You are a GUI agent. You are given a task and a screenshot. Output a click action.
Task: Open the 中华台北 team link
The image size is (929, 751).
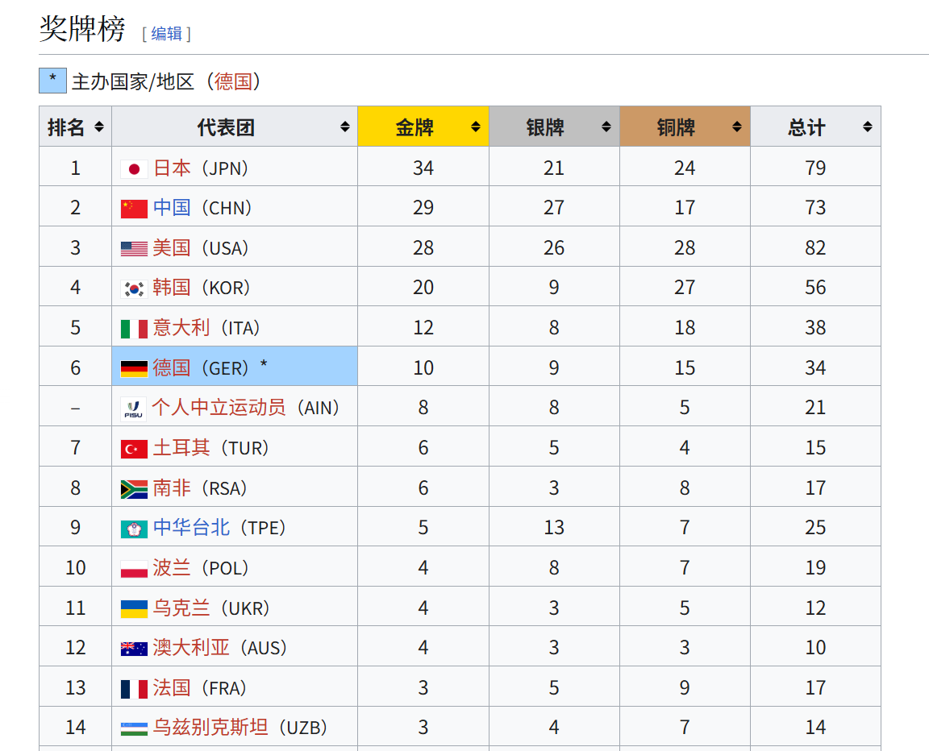[191, 527]
